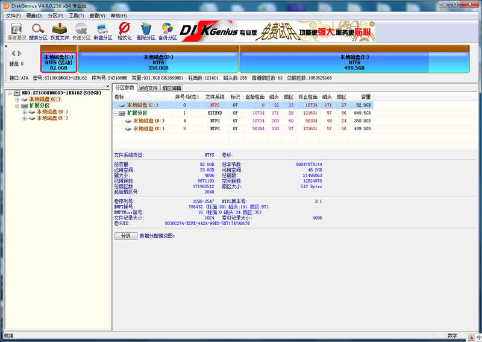
Task: Click the drive icon beside 本地磁盘 (E:) in tree
Action: 32,118
